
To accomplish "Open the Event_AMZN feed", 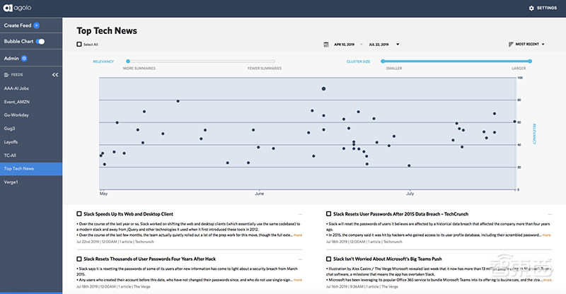I will tap(17, 102).
